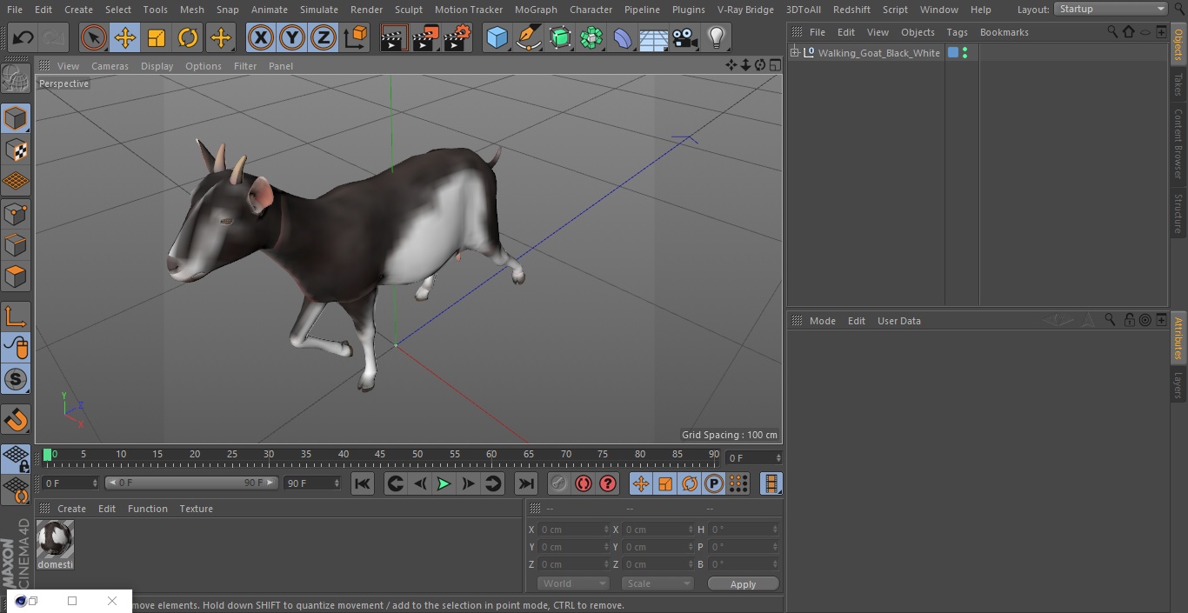Play the animation forward
Viewport: 1188px width, 613px height.
[444, 483]
